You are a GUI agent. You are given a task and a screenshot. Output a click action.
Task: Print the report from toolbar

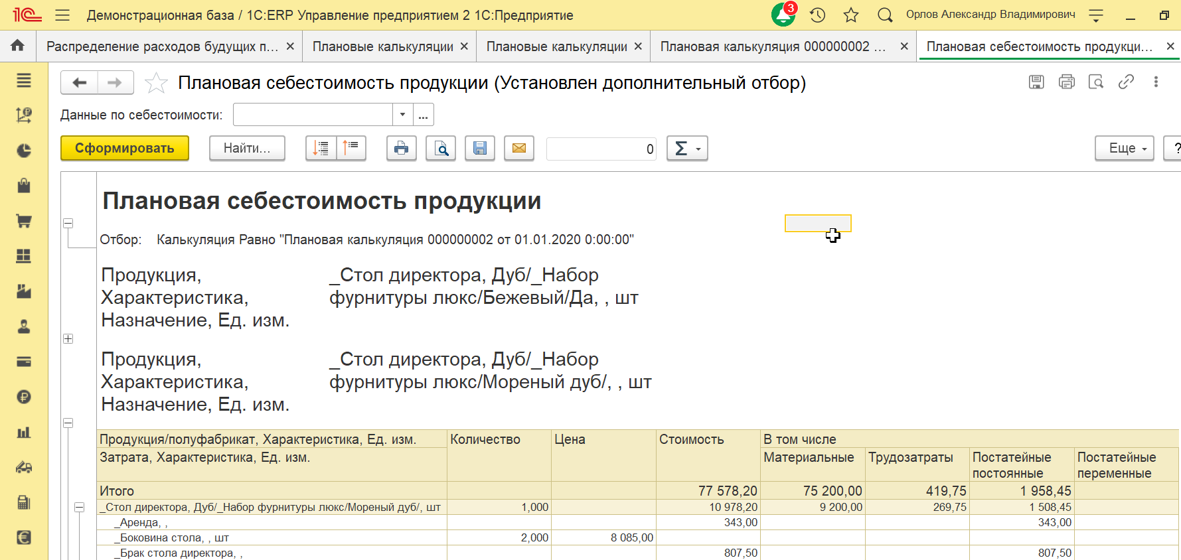point(402,148)
